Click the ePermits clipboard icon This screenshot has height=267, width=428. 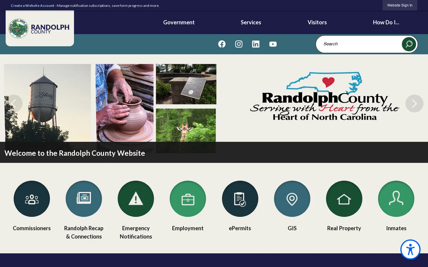tap(240, 199)
